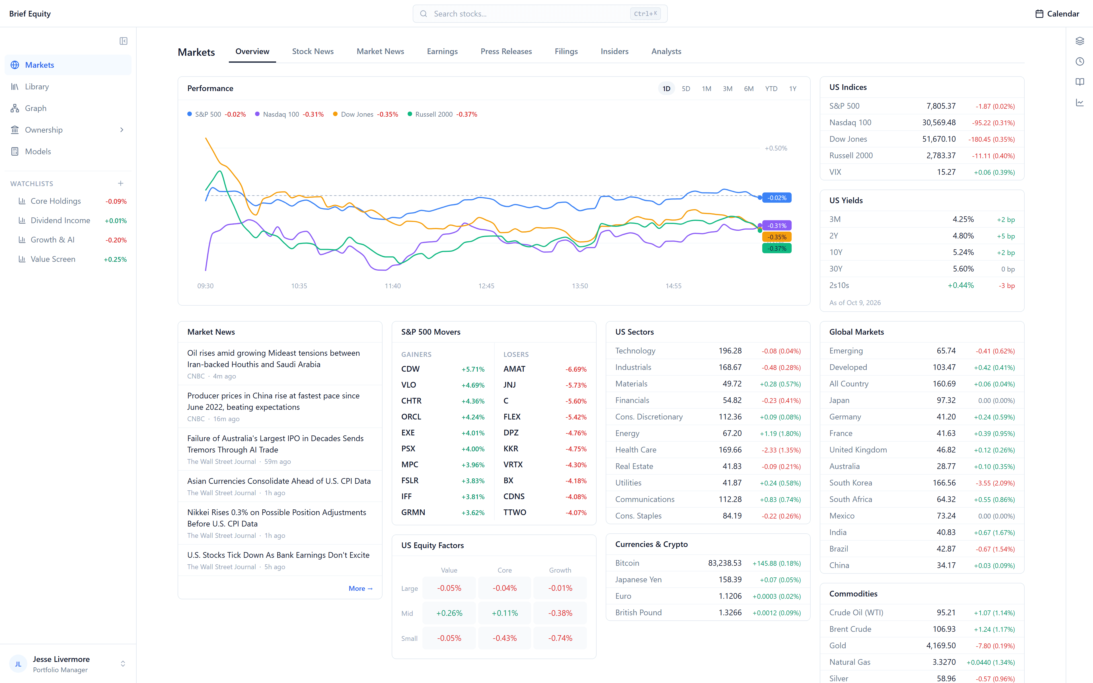Open the Oil rises Mideast tensions headline

pos(273,359)
